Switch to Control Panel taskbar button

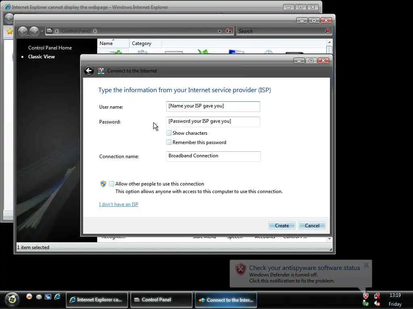161,299
